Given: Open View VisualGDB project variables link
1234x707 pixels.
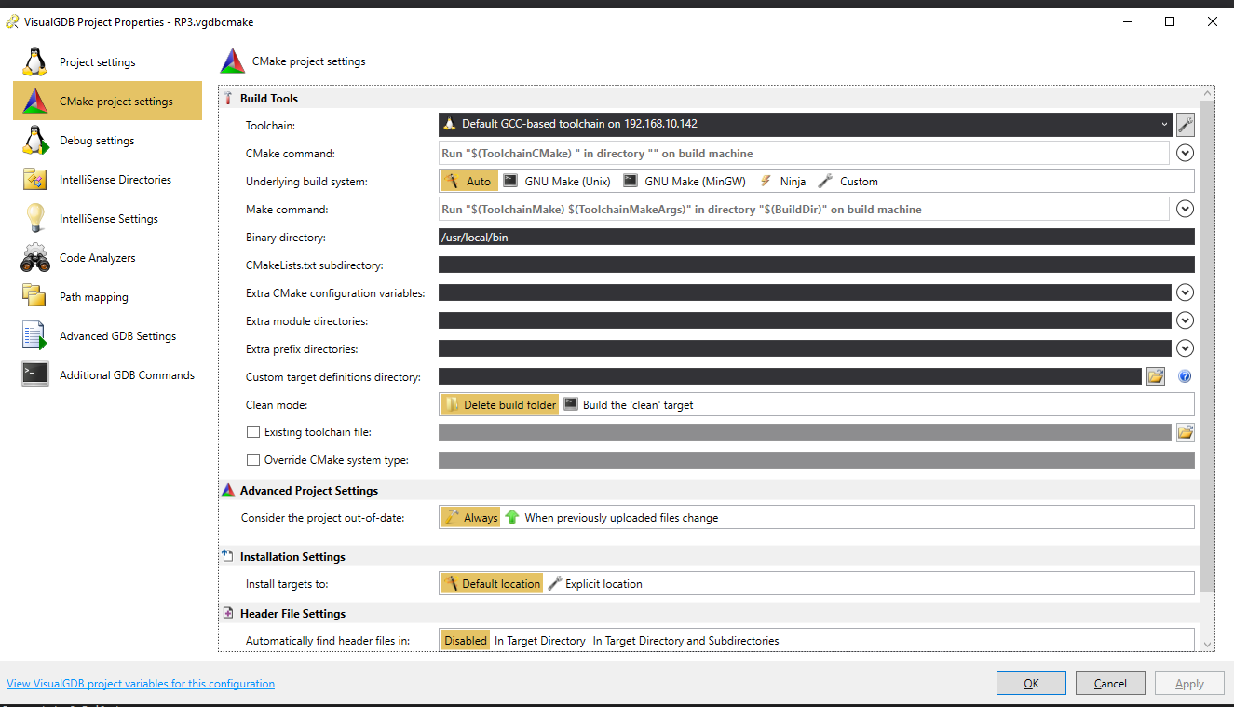Looking at the screenshot, I should (x=141, y=684).
